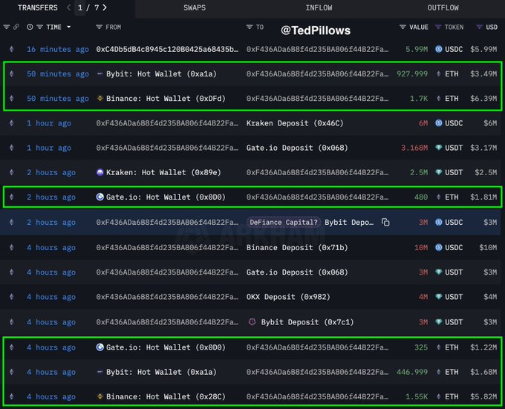Click the Ethereum chain icon on 16 minutes row
Screen dimensions: 505x409
click(12, 49)
